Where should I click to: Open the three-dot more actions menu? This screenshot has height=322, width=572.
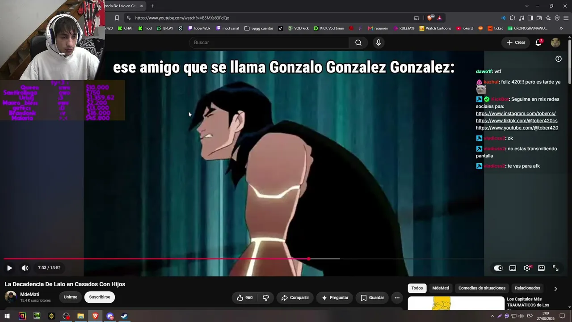[397, 297]
